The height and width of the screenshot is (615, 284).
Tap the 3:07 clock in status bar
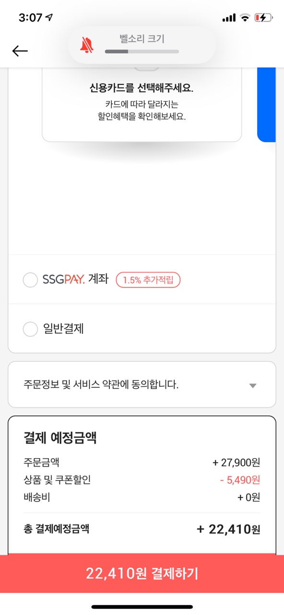tap(30, 18)
